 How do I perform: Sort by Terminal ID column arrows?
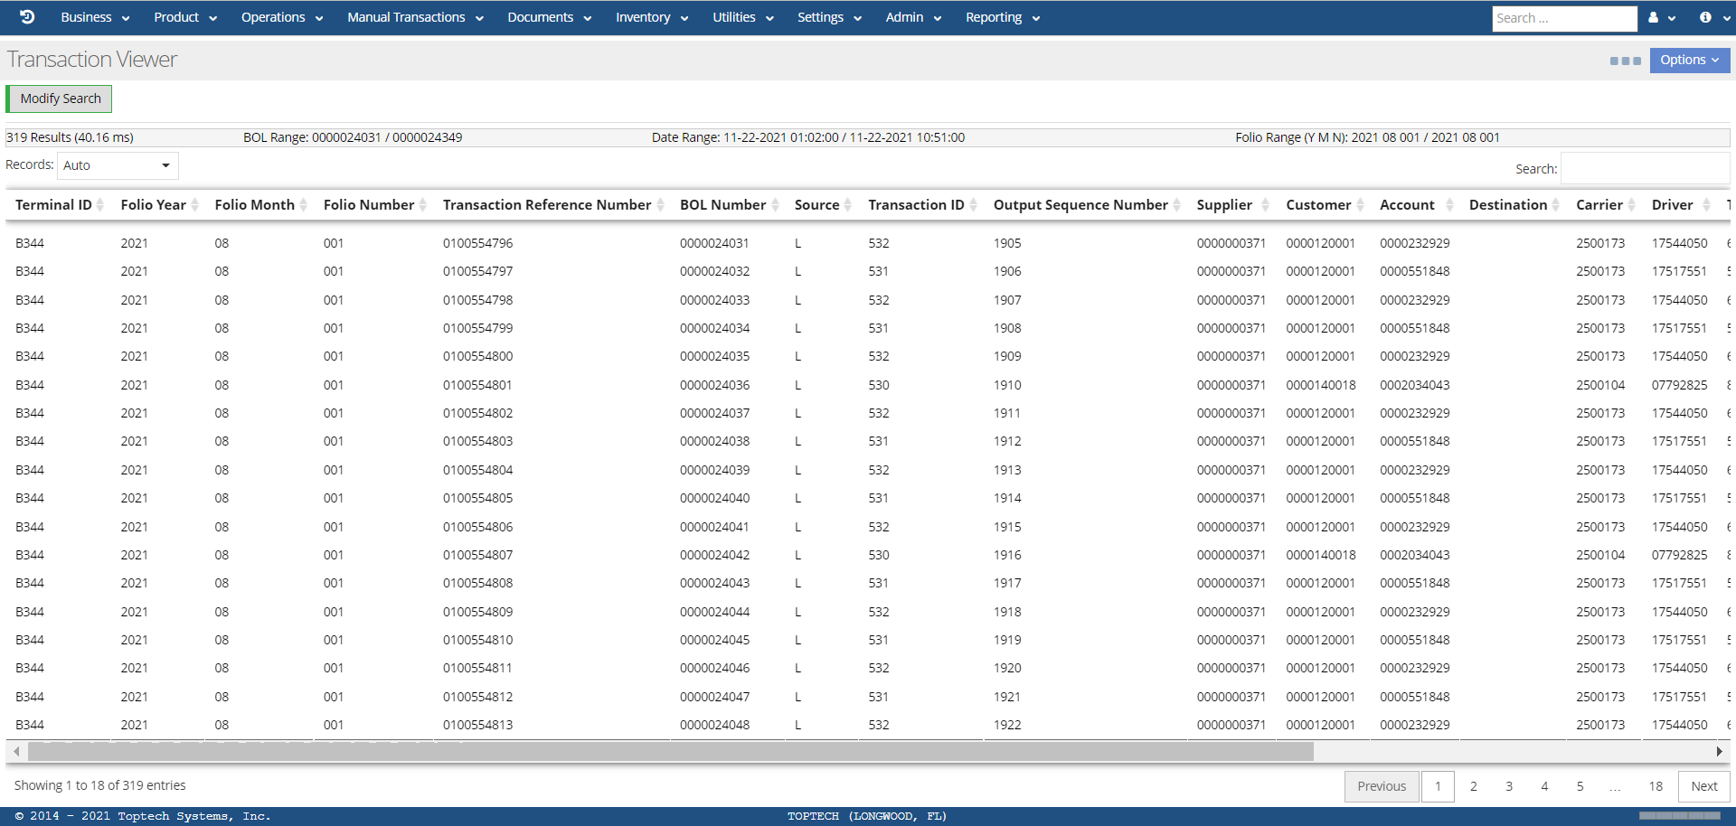point(100,205)
